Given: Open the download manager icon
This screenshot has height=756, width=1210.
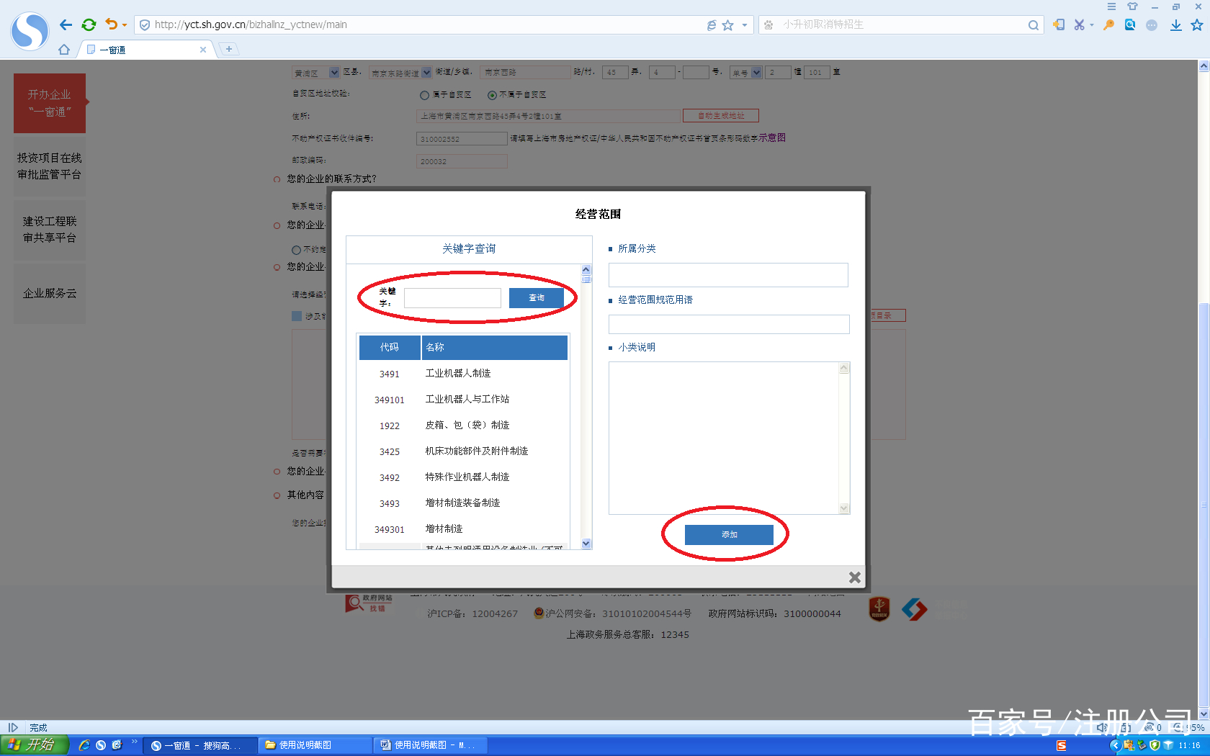Looking at the screenshot, I should click(x=1175, y=24).
